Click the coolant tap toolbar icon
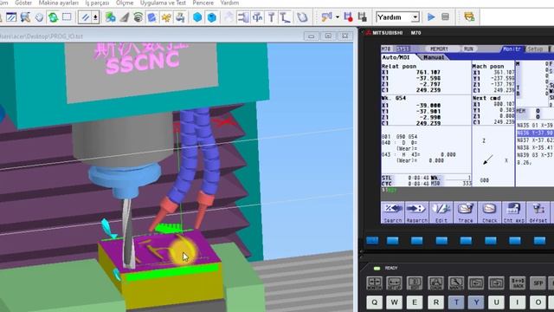 click(180, 17)
